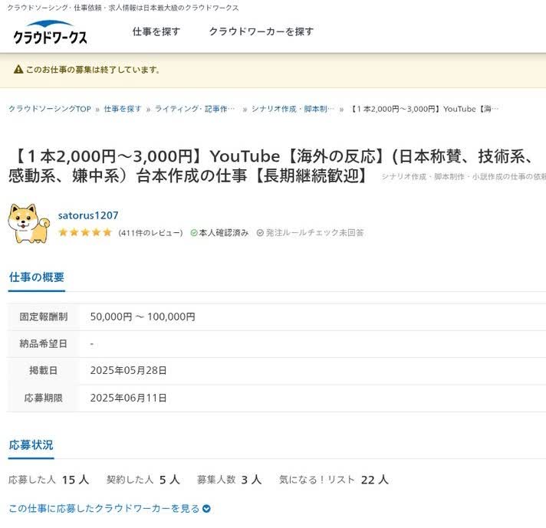Click the Shiba dog avatar image

tap(28, 223)
